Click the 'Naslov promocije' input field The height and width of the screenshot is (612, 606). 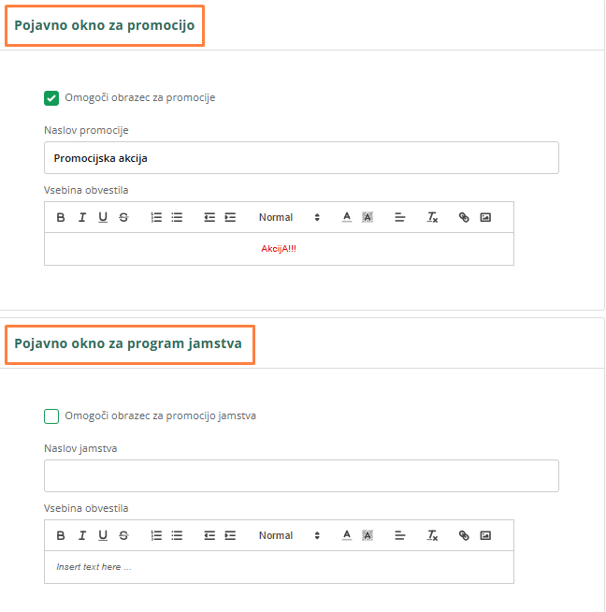pos(301,158)
